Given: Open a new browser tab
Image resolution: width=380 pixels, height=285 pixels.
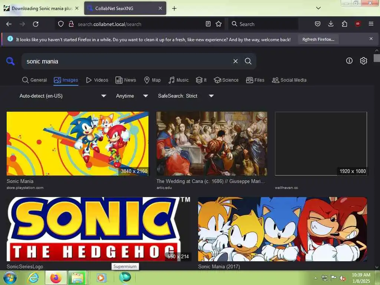Looking at the screenshot, I should (x=174, y=9).
